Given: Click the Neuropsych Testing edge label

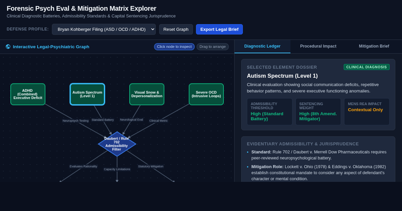Looking at the screenshot, I should tap(76, 121).
